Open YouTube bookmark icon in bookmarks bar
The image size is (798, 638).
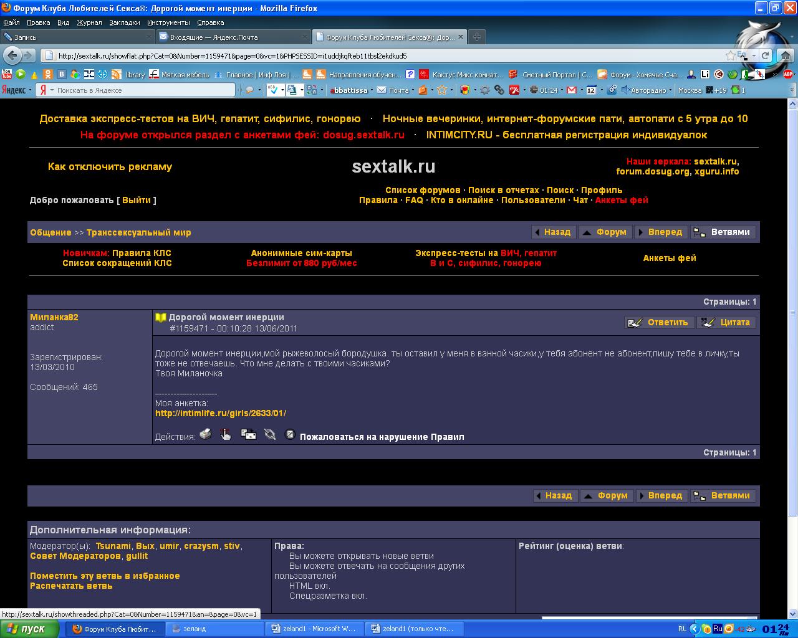click(x=7, y=74)
